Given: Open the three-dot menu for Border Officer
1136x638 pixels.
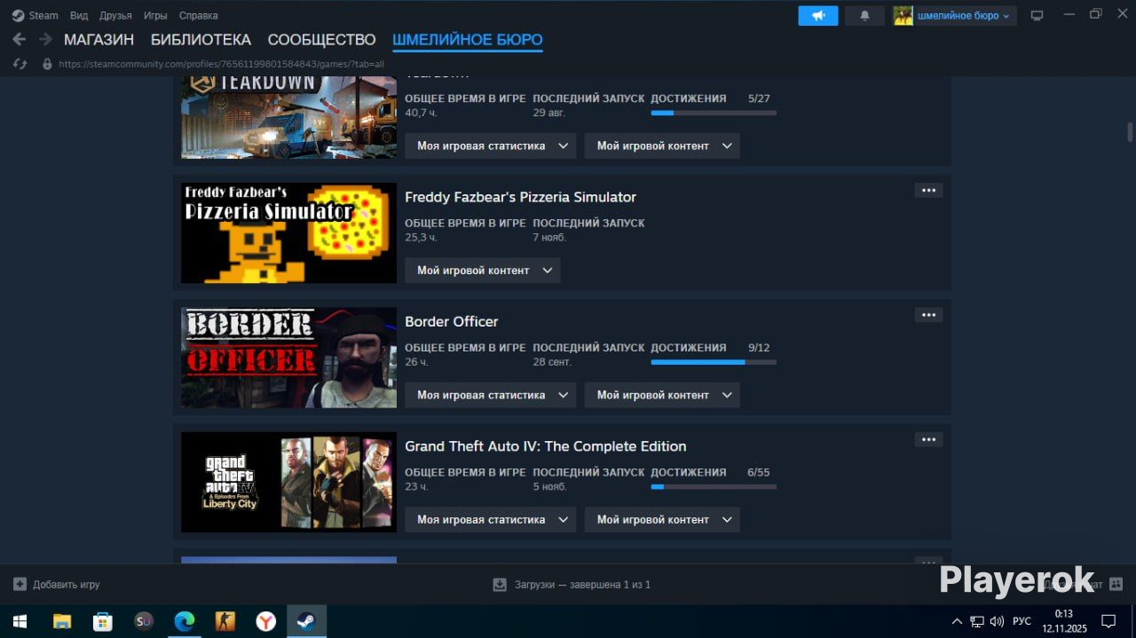Looking at the screenshot, I should [x=928, y=315].
